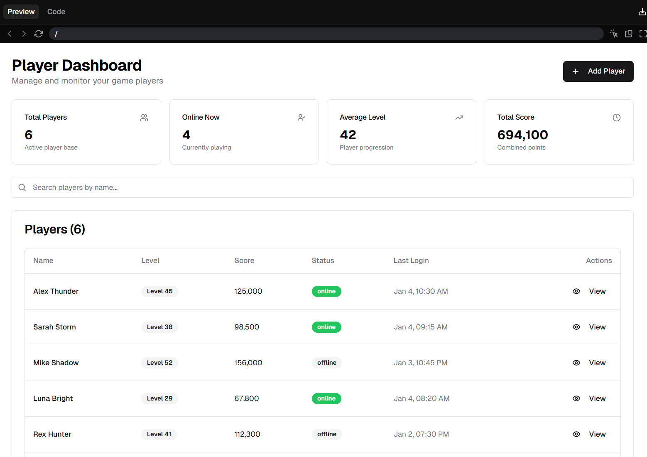
Task: Click the online badge for Sarah Storm
Action: [326, 327]
